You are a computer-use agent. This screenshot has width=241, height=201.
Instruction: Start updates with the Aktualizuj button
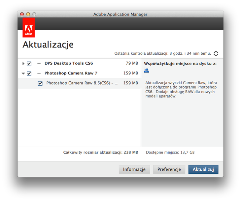coord(203,169)
